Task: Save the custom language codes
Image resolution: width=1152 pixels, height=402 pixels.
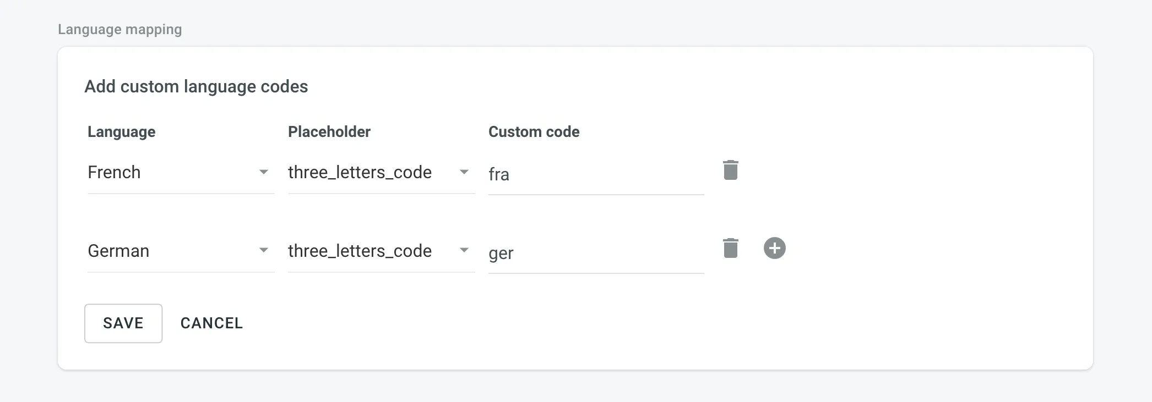Action: (123, 323)
